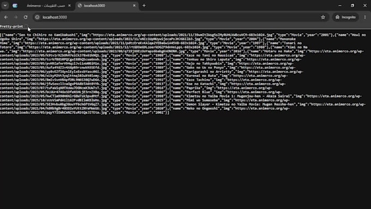Open the tab search dropdown arrow
The height and width of the screenshot is (209, 371).
coord(5,5)
